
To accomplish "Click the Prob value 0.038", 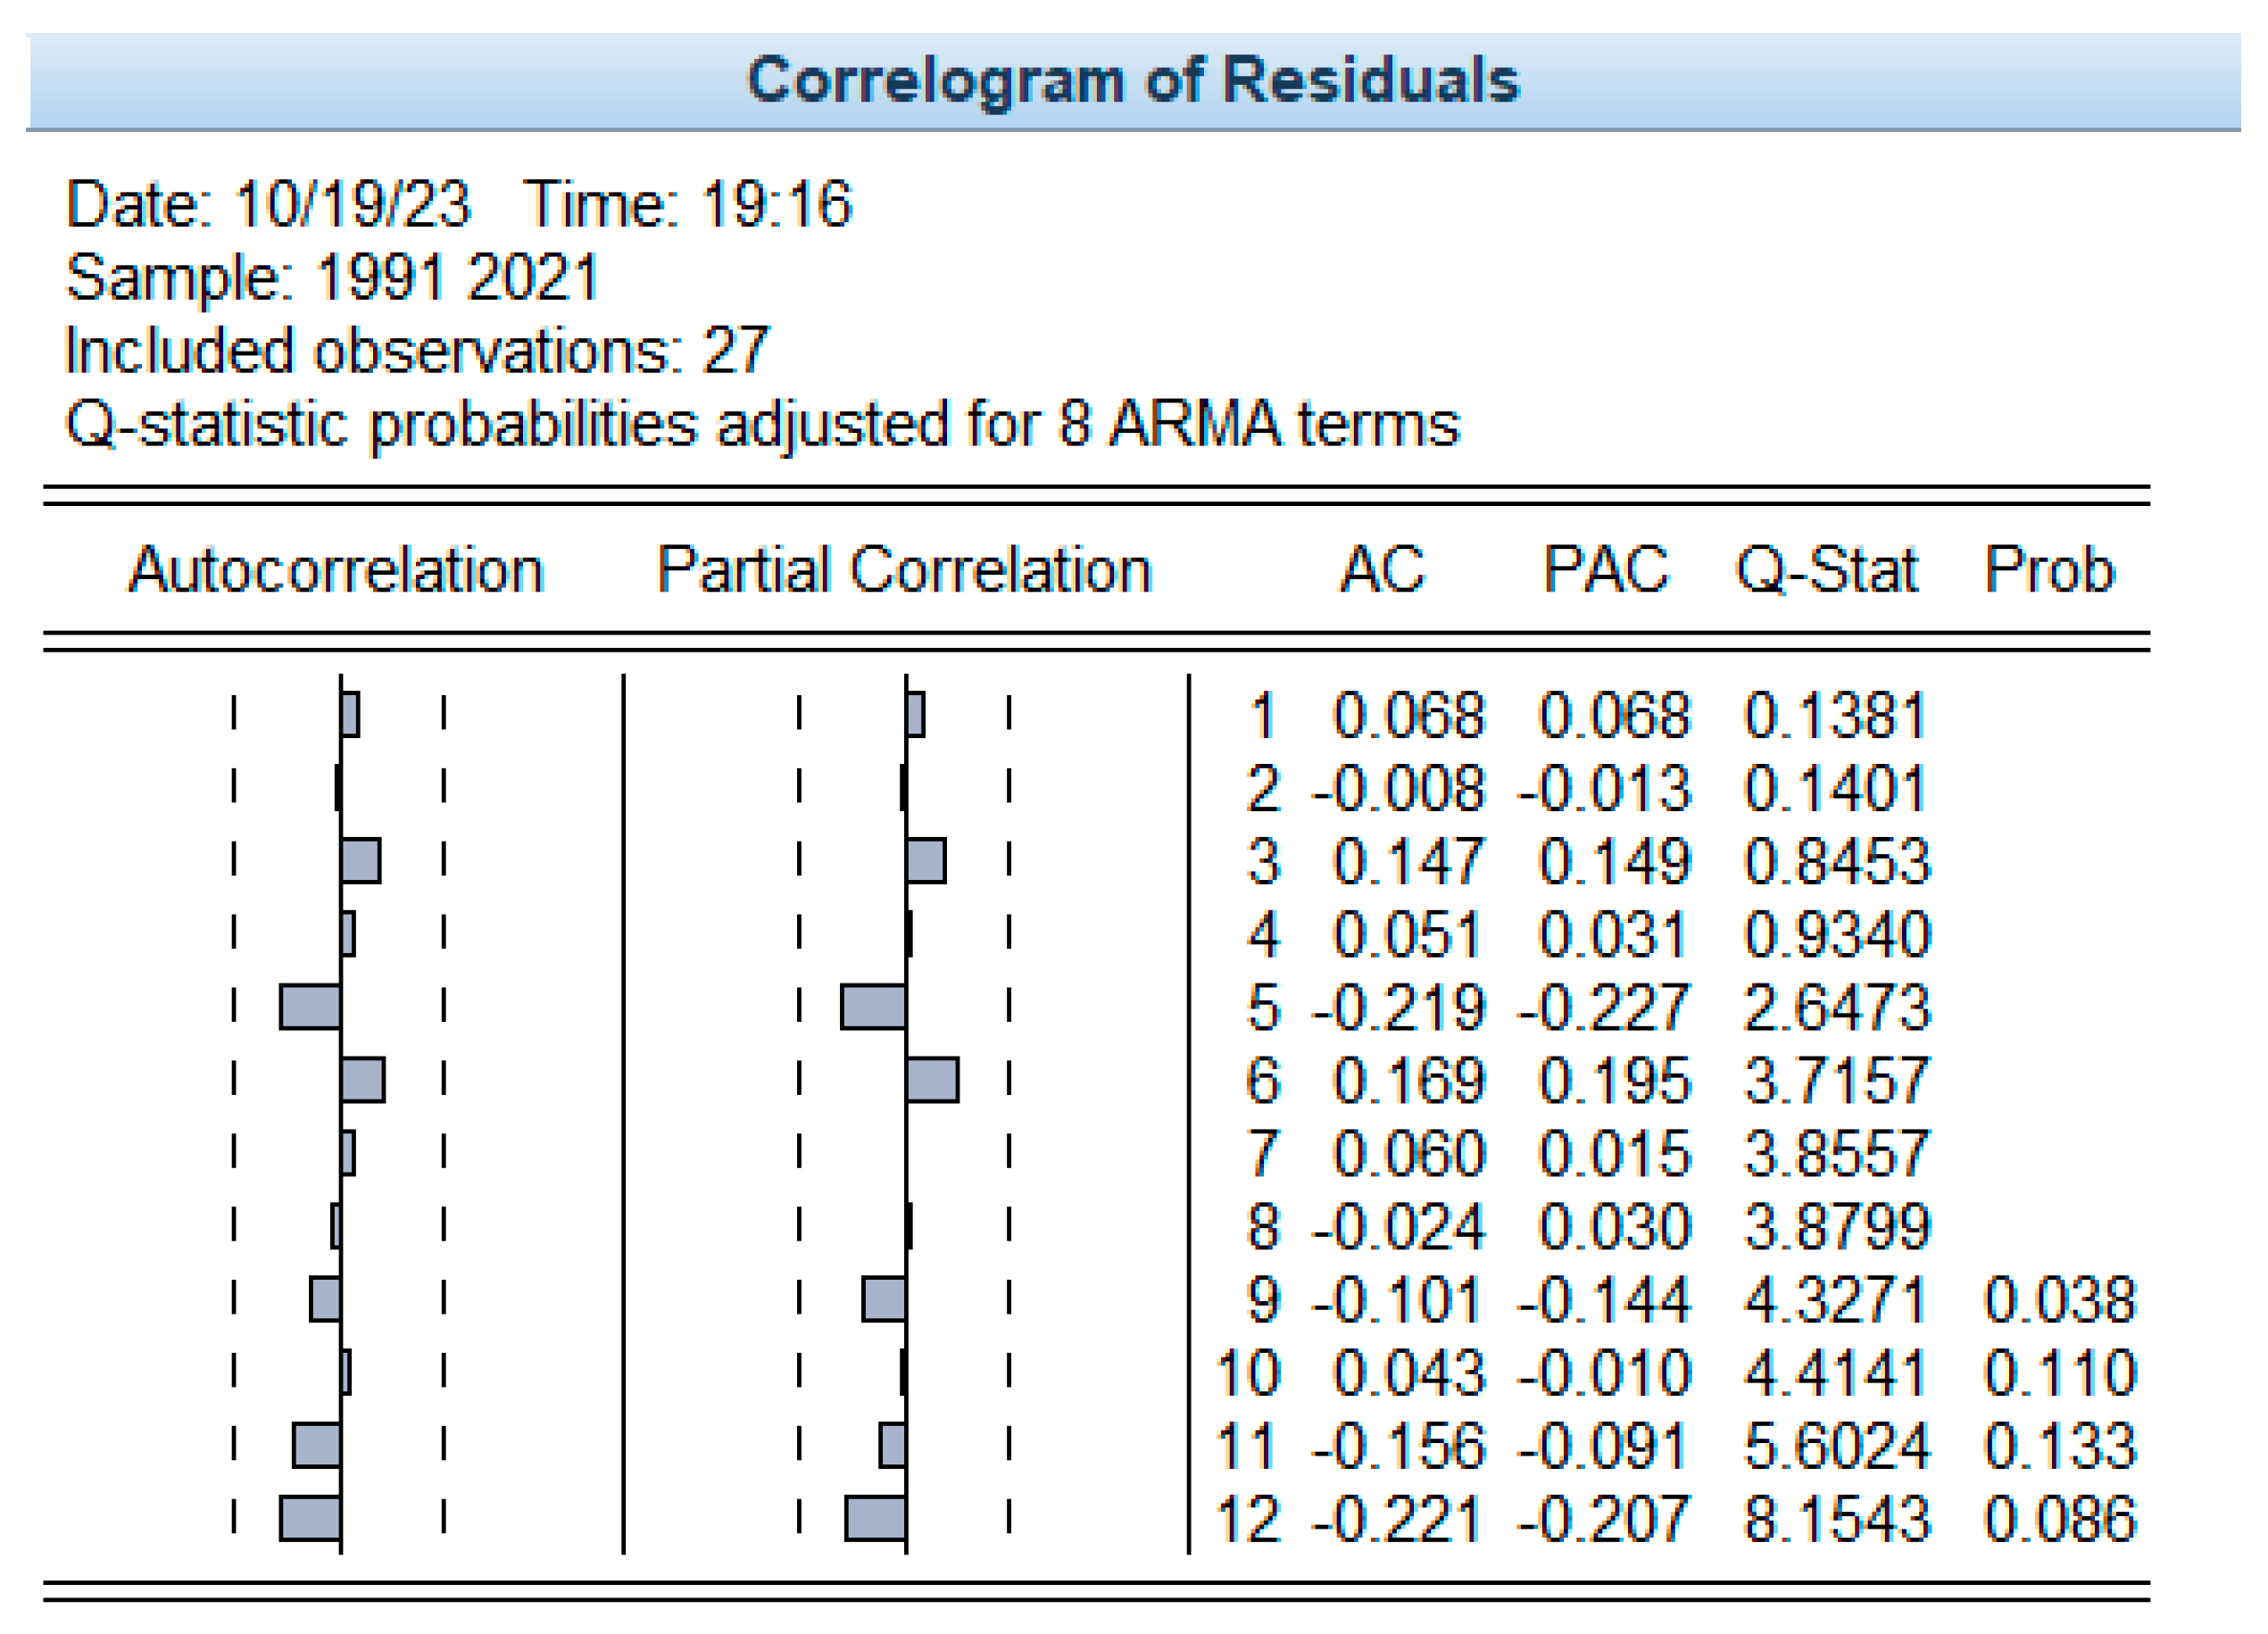I will [x=2059, y=1299].
